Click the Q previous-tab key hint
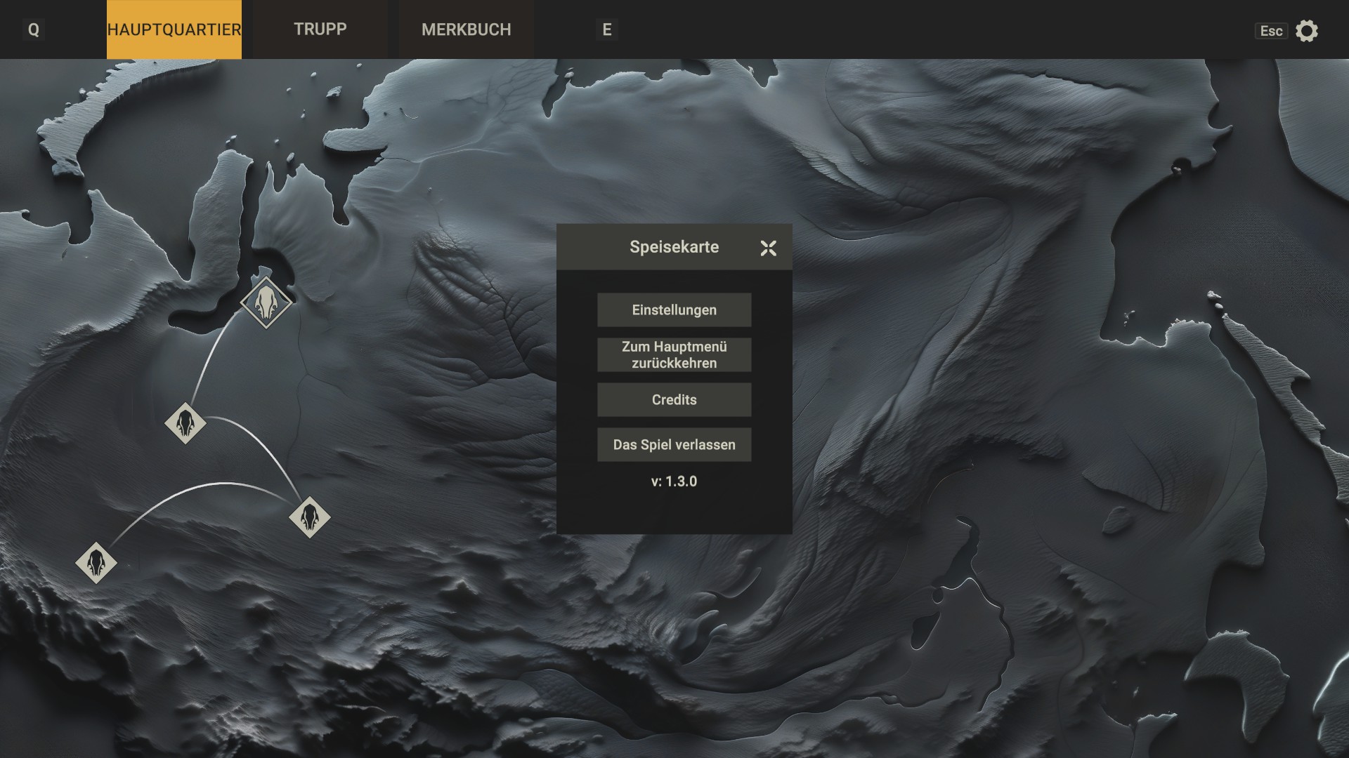The image size is (1349, 758). point(33,29)
